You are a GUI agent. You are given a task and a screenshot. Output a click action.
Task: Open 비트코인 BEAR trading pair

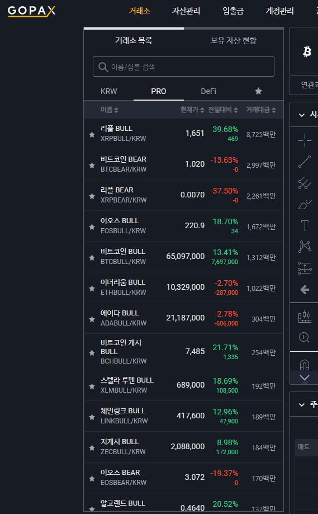(x=183, y=164)
